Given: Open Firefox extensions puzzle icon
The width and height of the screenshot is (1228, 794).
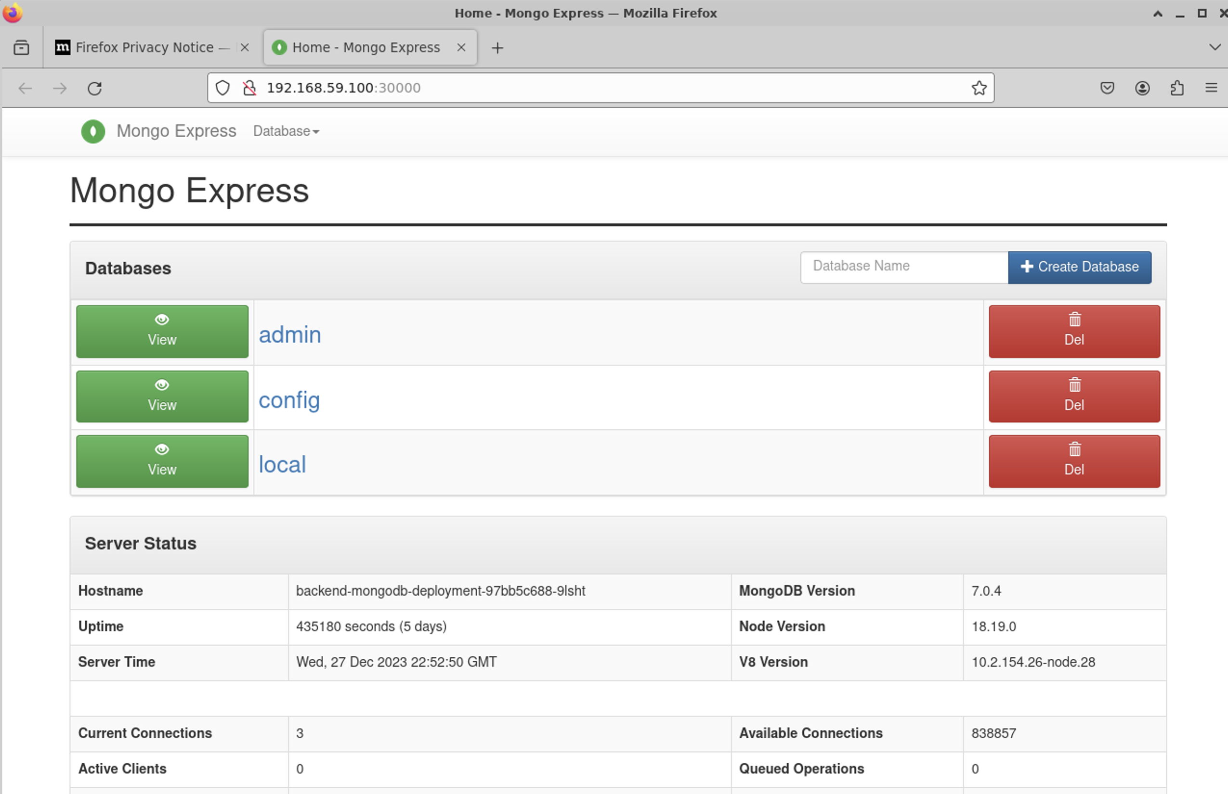Looking at the screenshot, I should tap(1177, 88).
